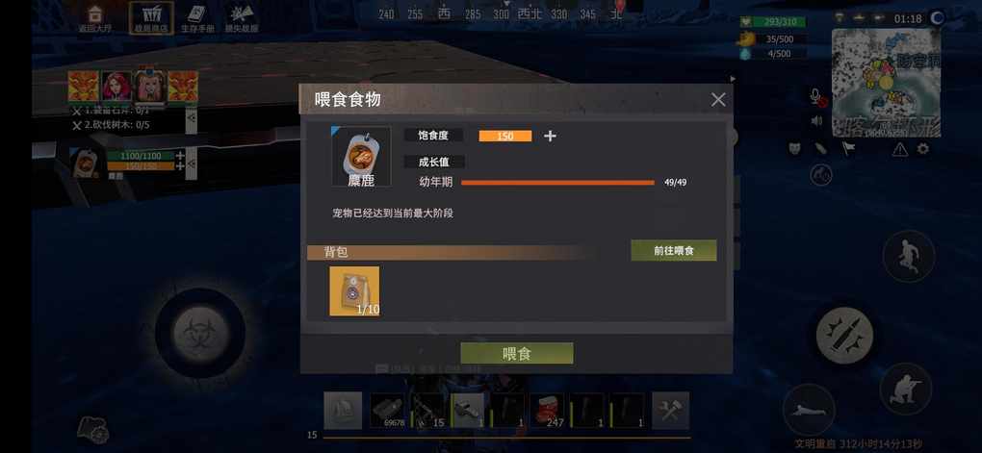Click the 前往喂食 button
This screenshot has height=453, width=982.
click(x=673, y=250)
